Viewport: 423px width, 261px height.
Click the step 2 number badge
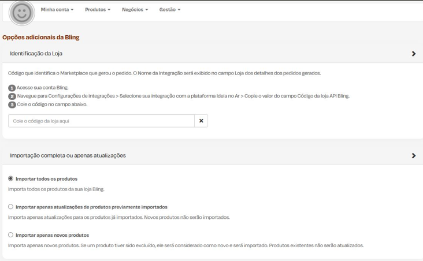(x=12, y=96)
